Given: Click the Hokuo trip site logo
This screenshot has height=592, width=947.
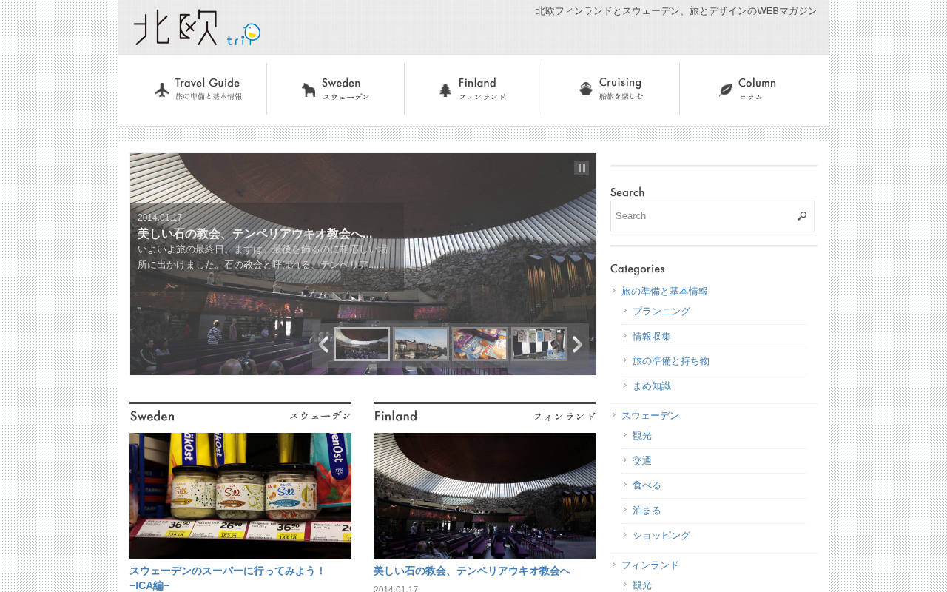Looking at the screenshot, I should pos(197,28).
